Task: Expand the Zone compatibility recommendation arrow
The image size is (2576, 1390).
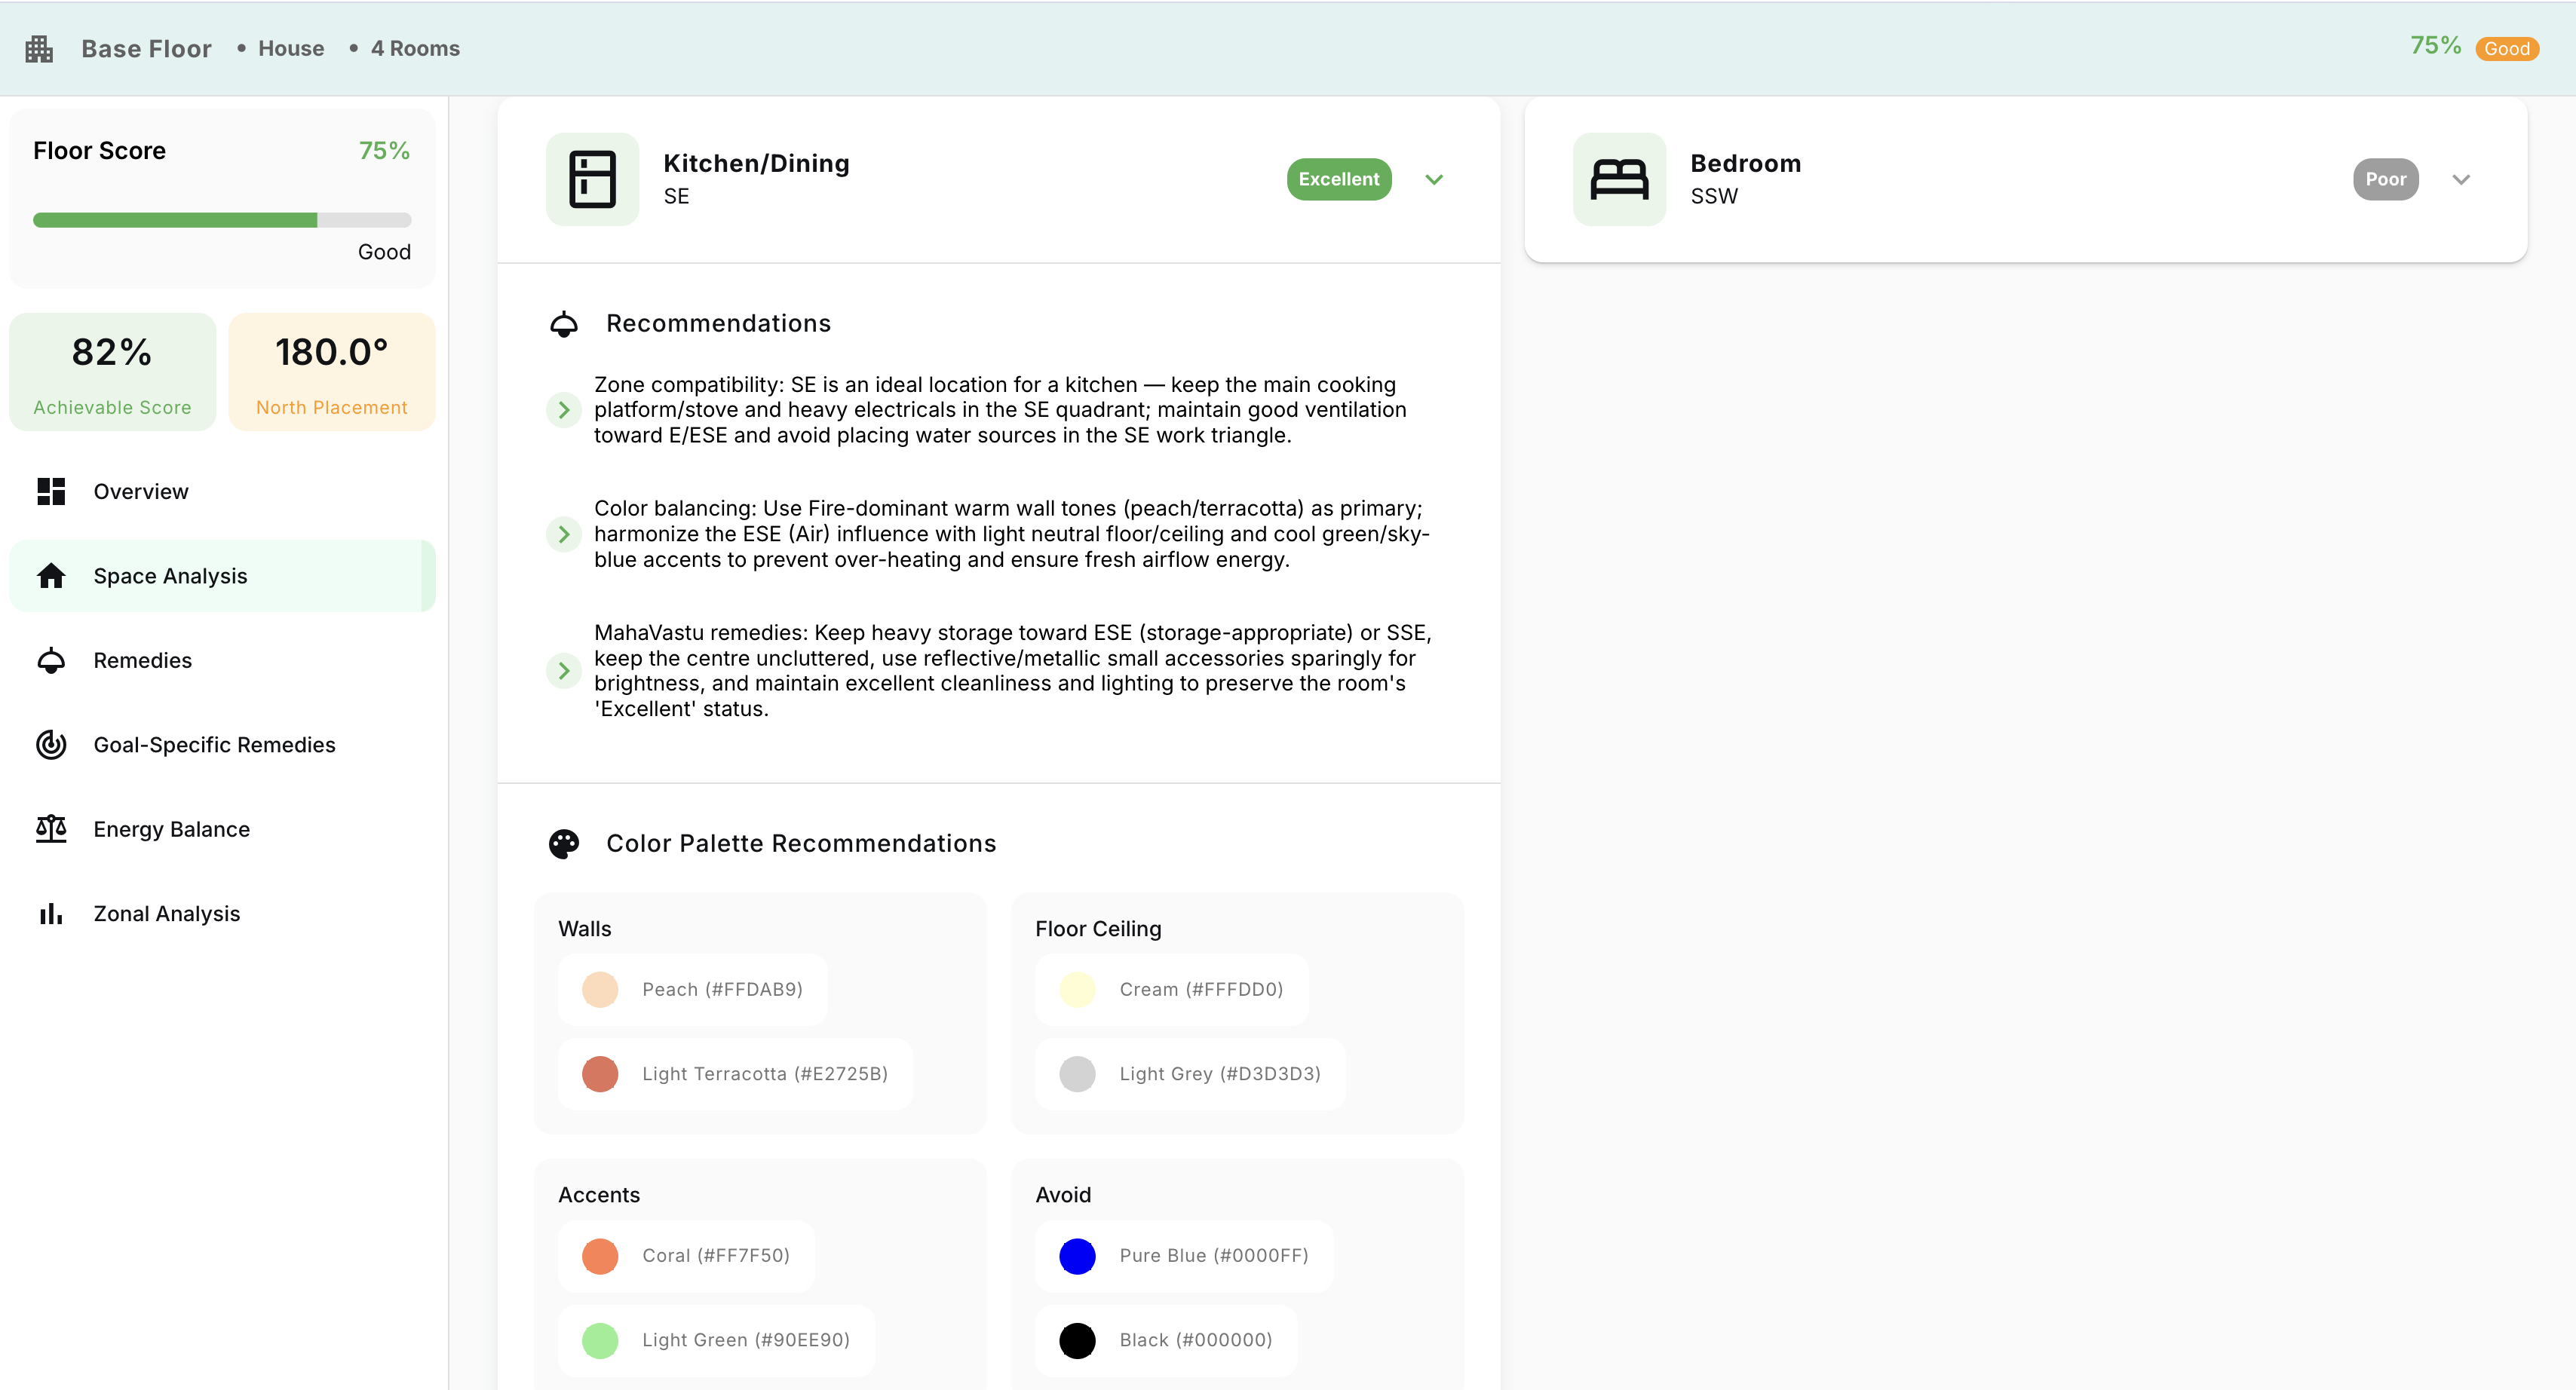Action: (563, 409)
